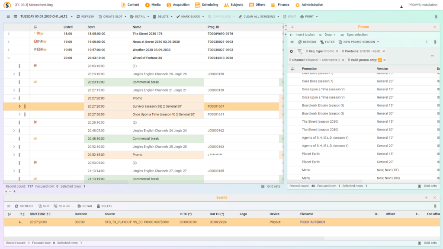Image resolution: width=443 pixels, height=249 pixels.
Task: Open Grid sets in the Promo panel
Action: coord(427,186)
